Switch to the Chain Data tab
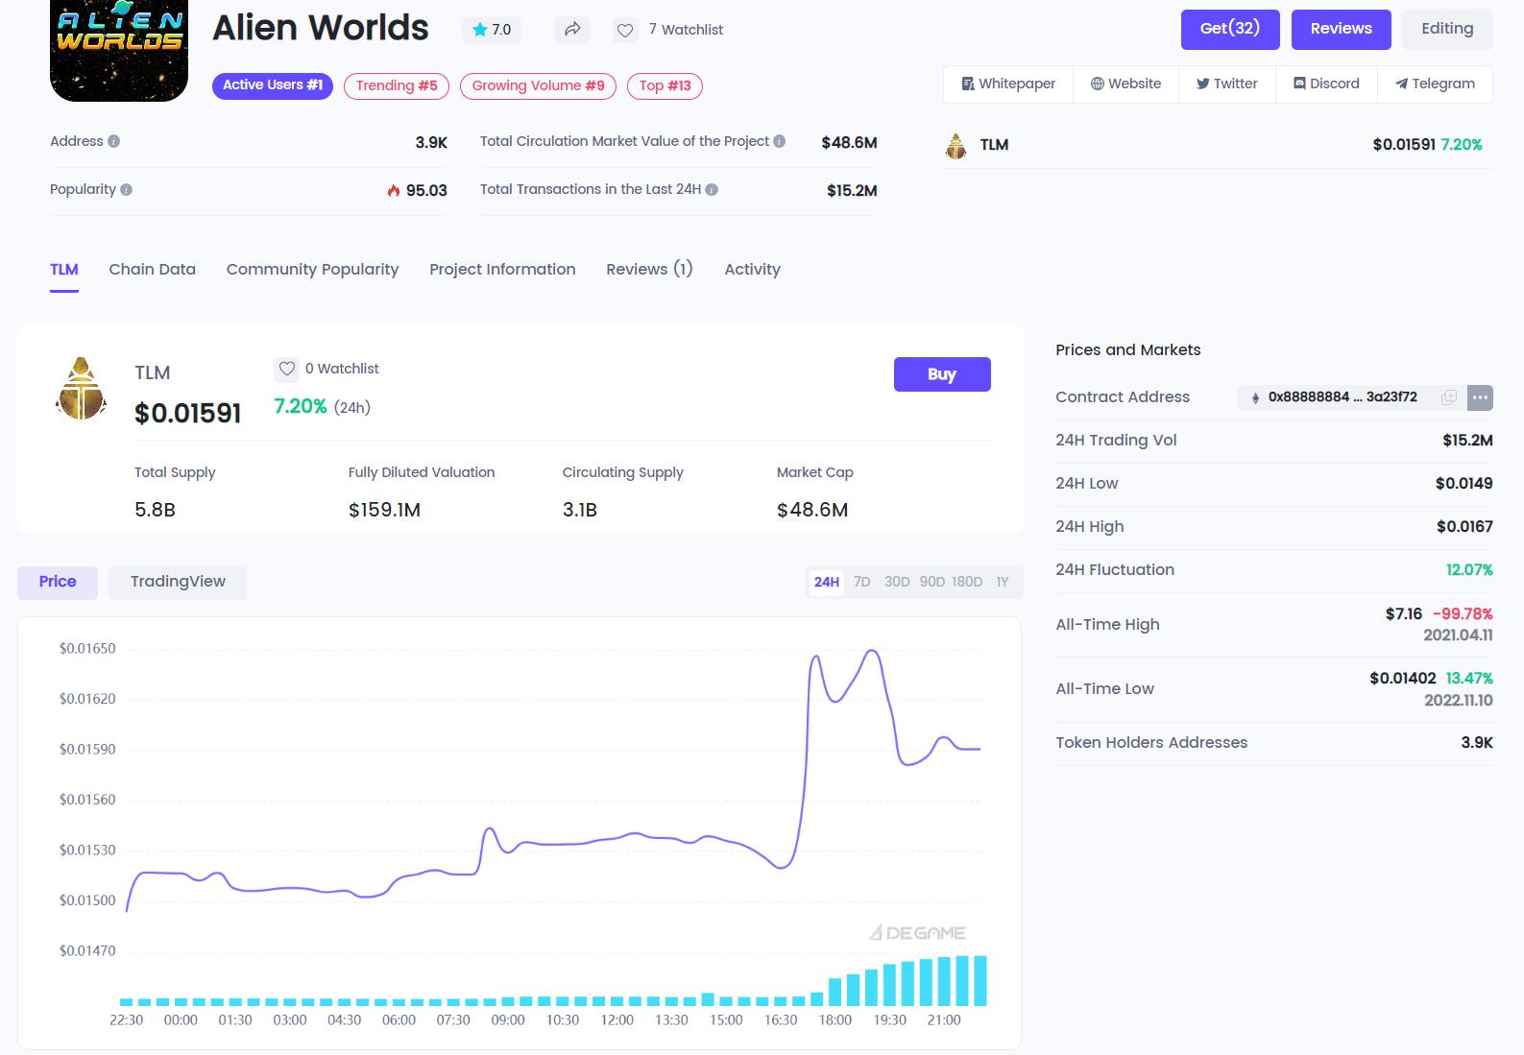 152,270
